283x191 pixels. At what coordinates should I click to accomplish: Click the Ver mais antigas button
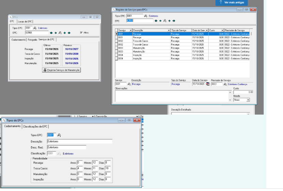[x=232, y=2]
